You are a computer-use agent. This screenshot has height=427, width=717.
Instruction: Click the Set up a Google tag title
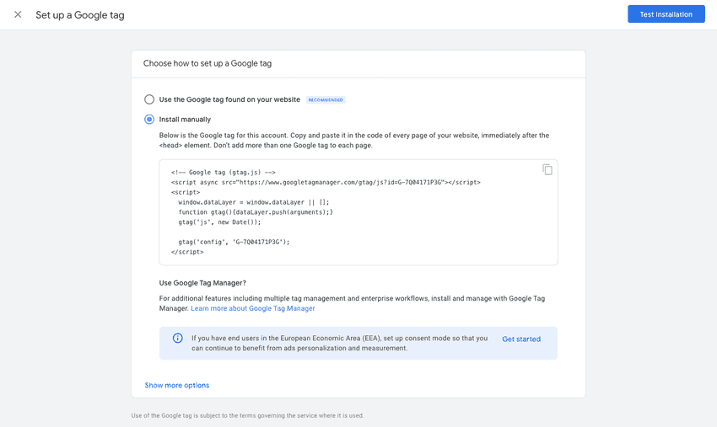80,15
